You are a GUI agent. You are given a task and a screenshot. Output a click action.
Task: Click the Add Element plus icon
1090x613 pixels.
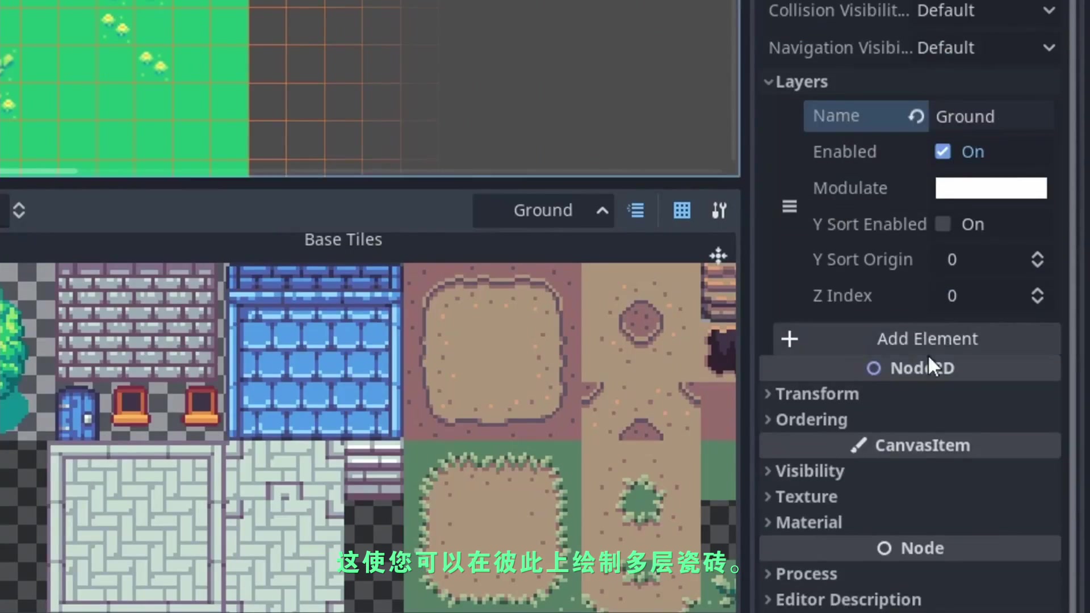click(790, 339)
